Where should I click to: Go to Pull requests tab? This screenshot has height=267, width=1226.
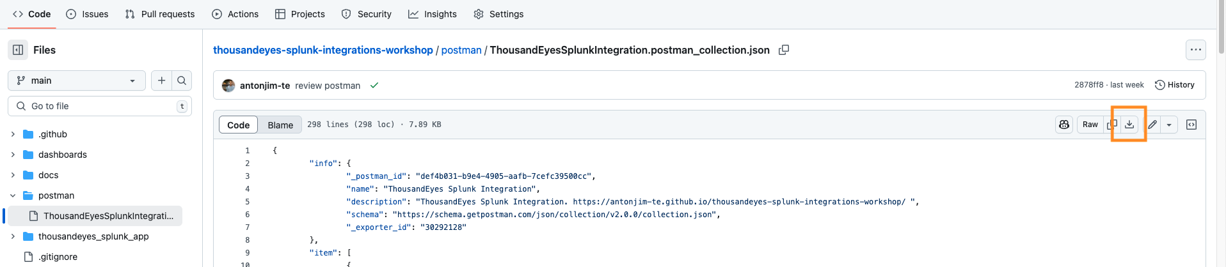pos(160,14)
